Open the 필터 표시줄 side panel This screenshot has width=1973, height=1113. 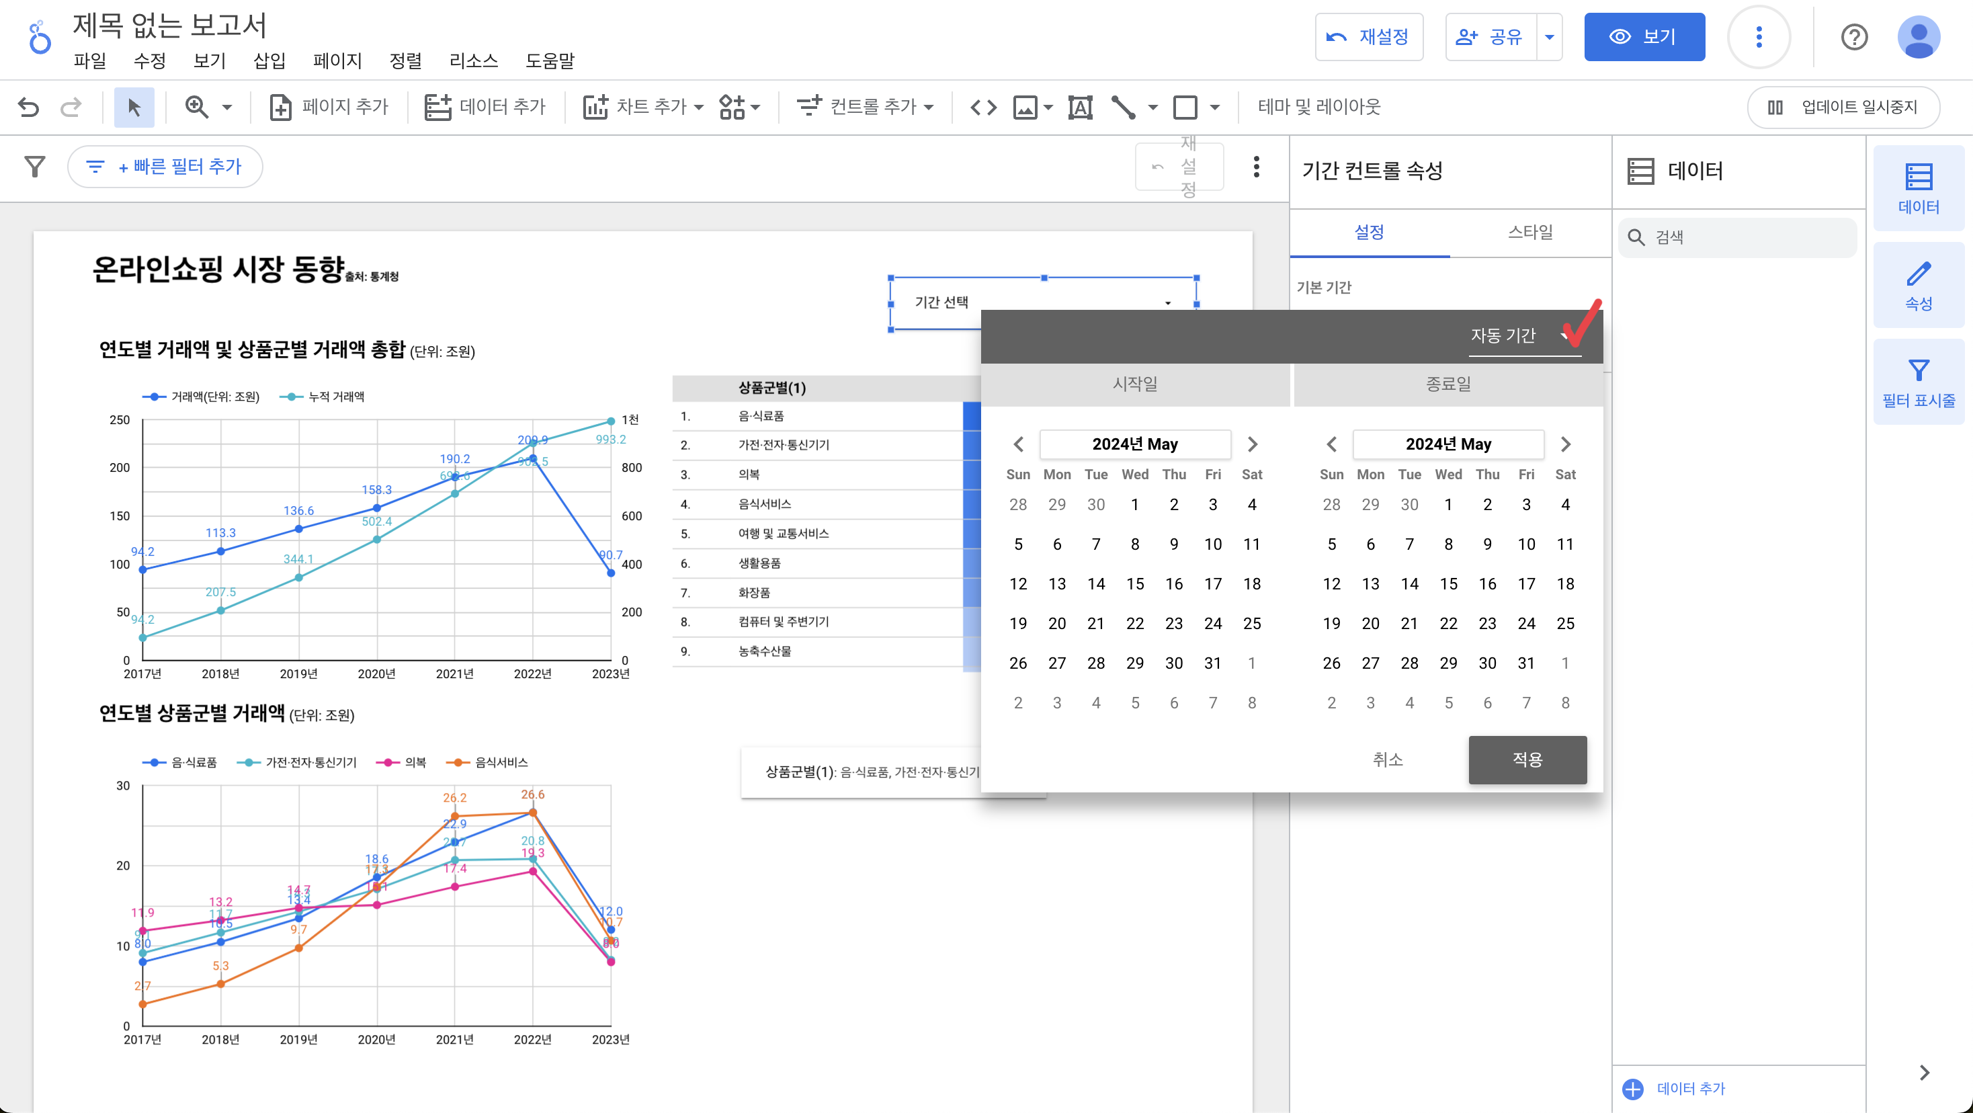tap(1918, 382)
